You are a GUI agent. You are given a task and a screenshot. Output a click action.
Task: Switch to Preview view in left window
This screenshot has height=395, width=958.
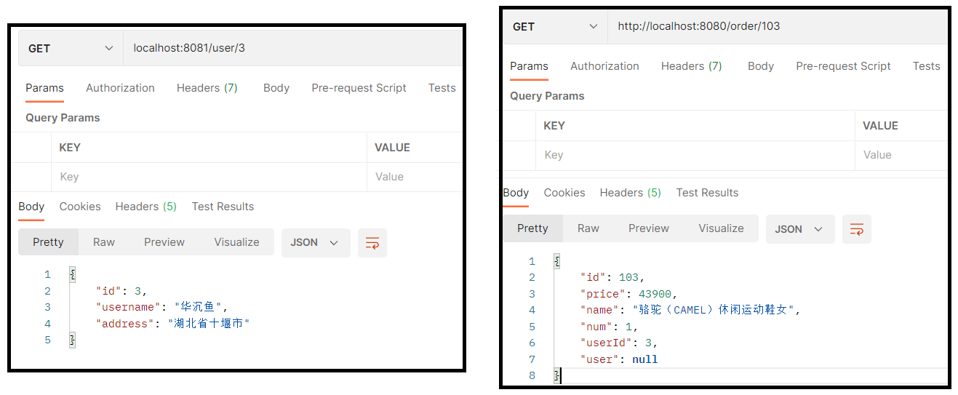pos(164,242)
